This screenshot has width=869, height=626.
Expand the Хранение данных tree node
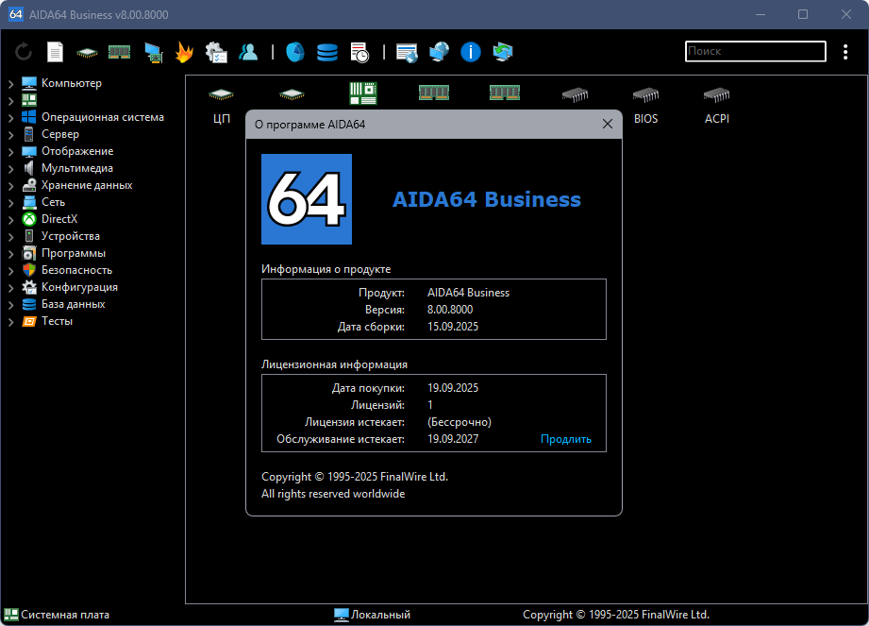10,186
